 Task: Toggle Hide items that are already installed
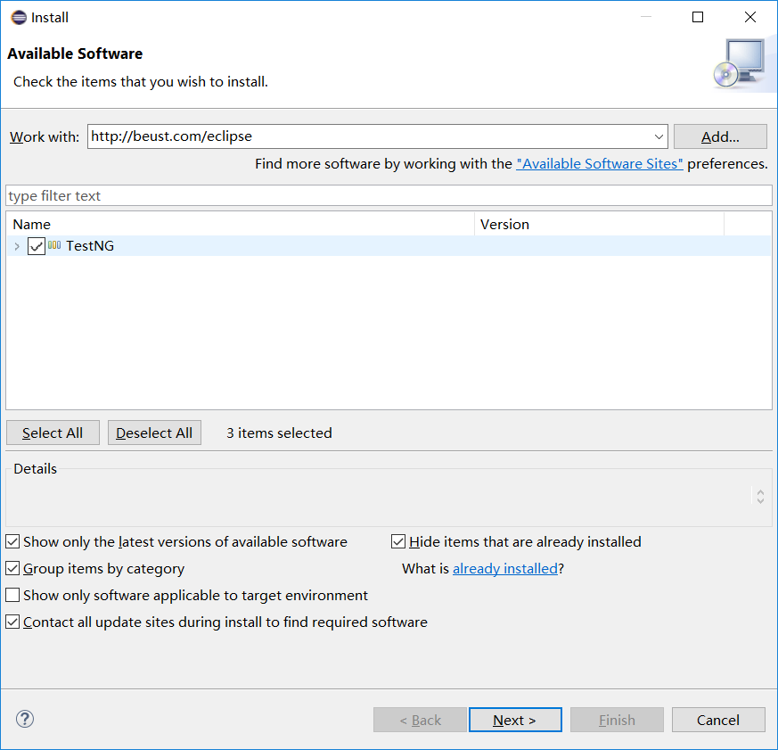[398, 541]
